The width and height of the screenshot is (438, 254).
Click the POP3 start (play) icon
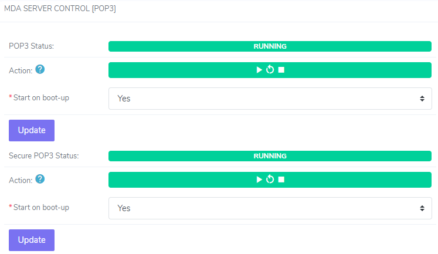tap(259, 70)
